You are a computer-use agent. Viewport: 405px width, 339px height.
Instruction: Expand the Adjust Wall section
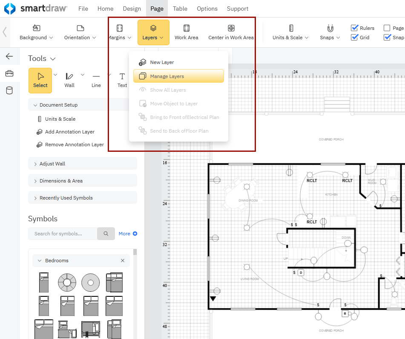click(52, 164)
